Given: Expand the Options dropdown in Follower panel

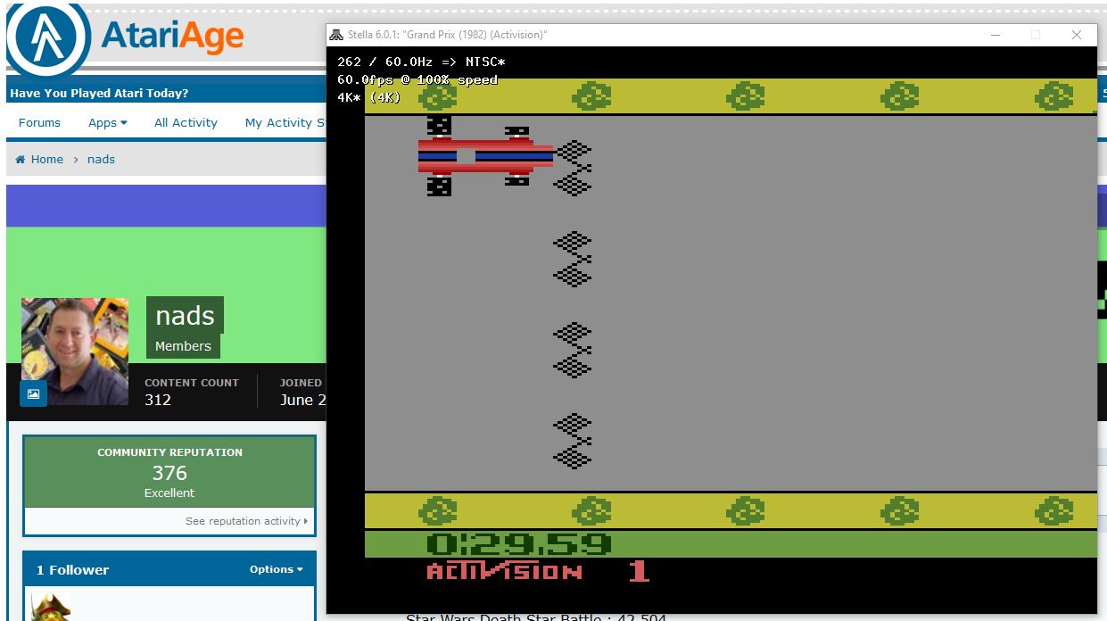Looking at the screenshot, I should [x=276, y=569].
